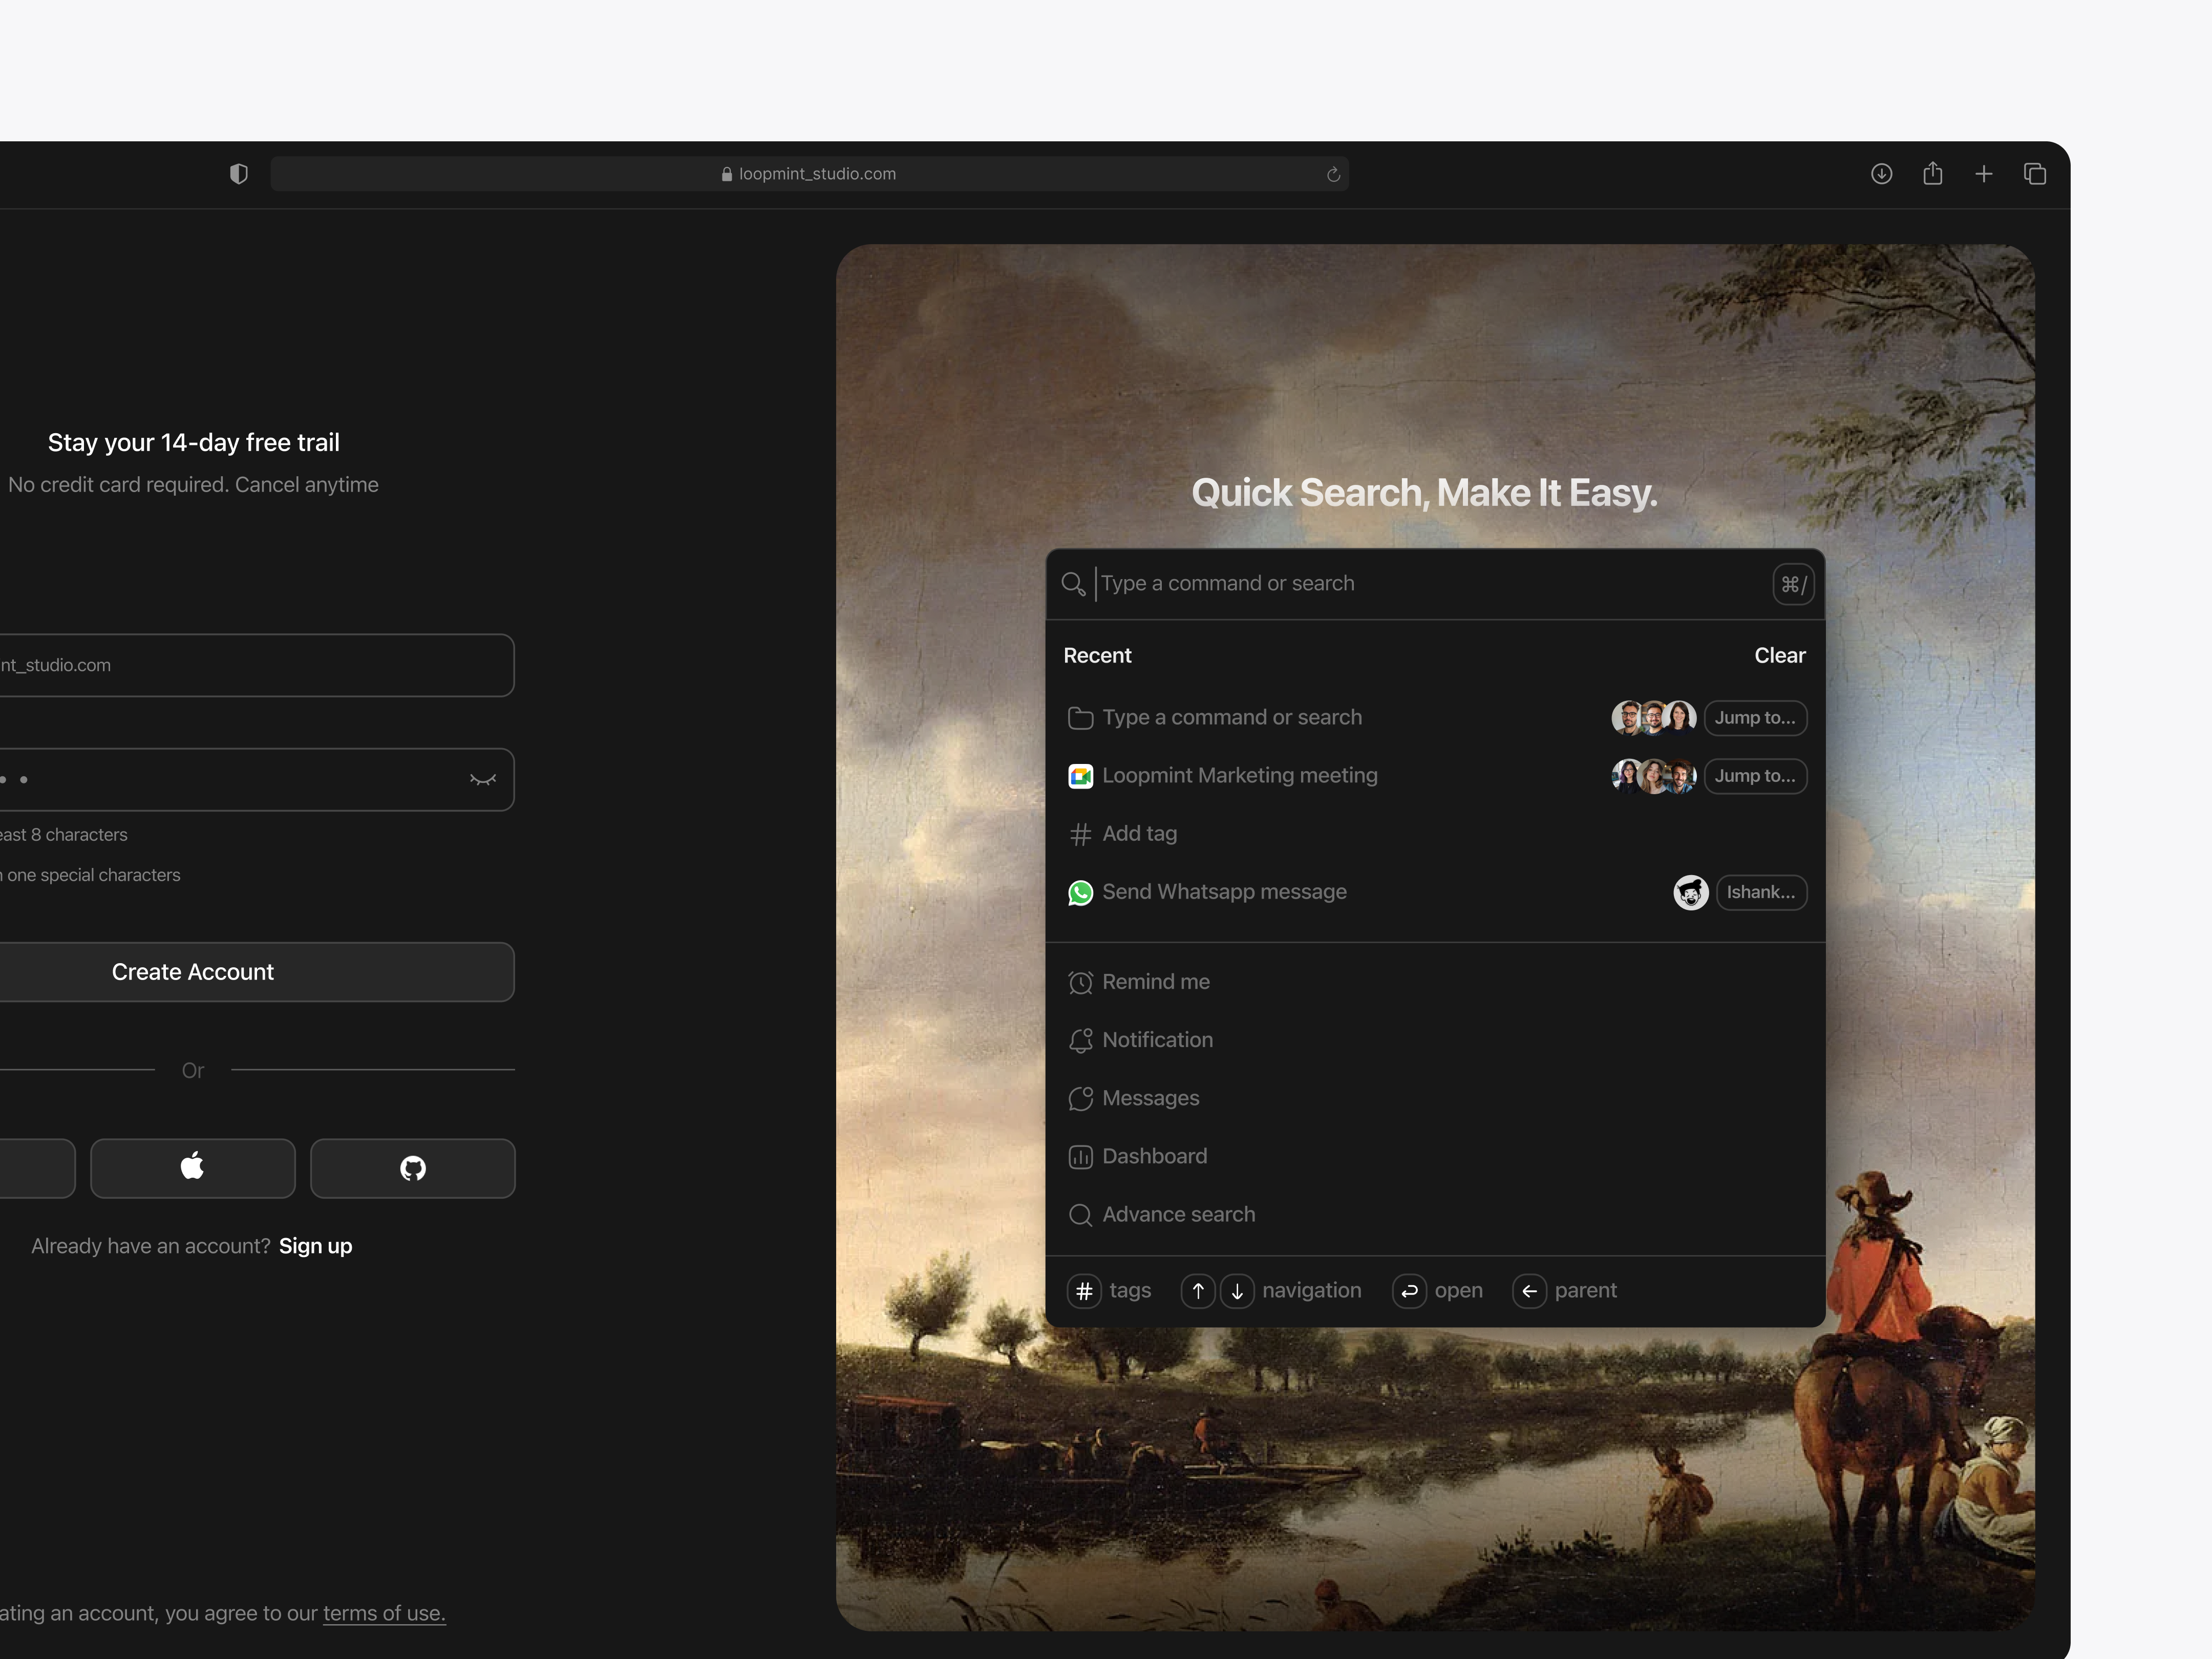Open the Messages command
Viewport: 2212px width, 1659px height.
[1435, 1098]
